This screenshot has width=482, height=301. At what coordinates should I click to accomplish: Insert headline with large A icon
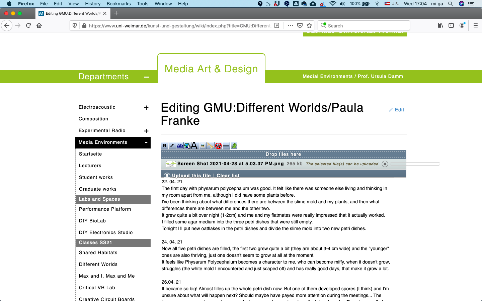coord(194,146)
